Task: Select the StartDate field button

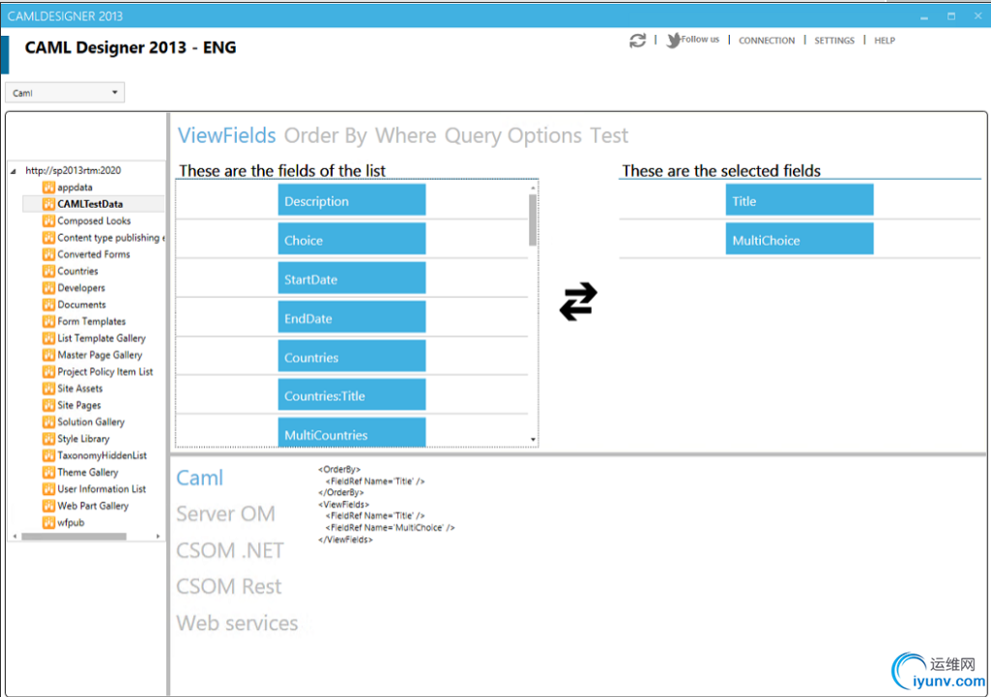Action: pos(351,278)
